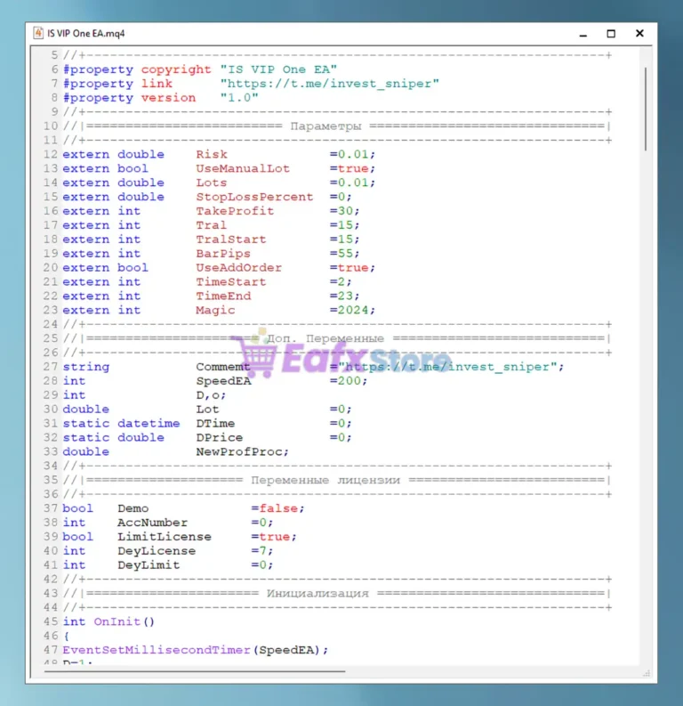Click the value =2024 on line 23
The image size is (683, 706).
(x=349, y=310)
